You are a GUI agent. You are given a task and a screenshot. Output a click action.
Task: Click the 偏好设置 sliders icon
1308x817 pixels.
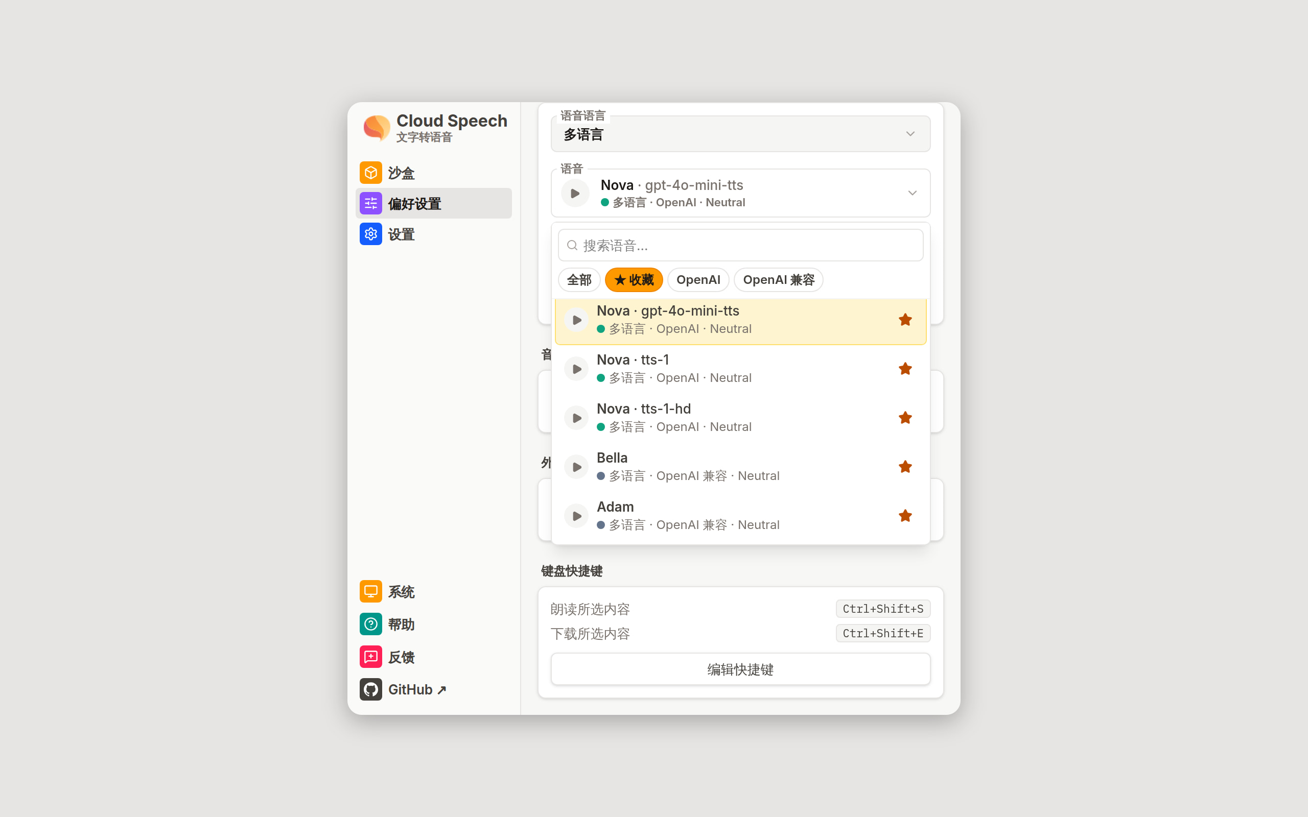pos(371,204)
